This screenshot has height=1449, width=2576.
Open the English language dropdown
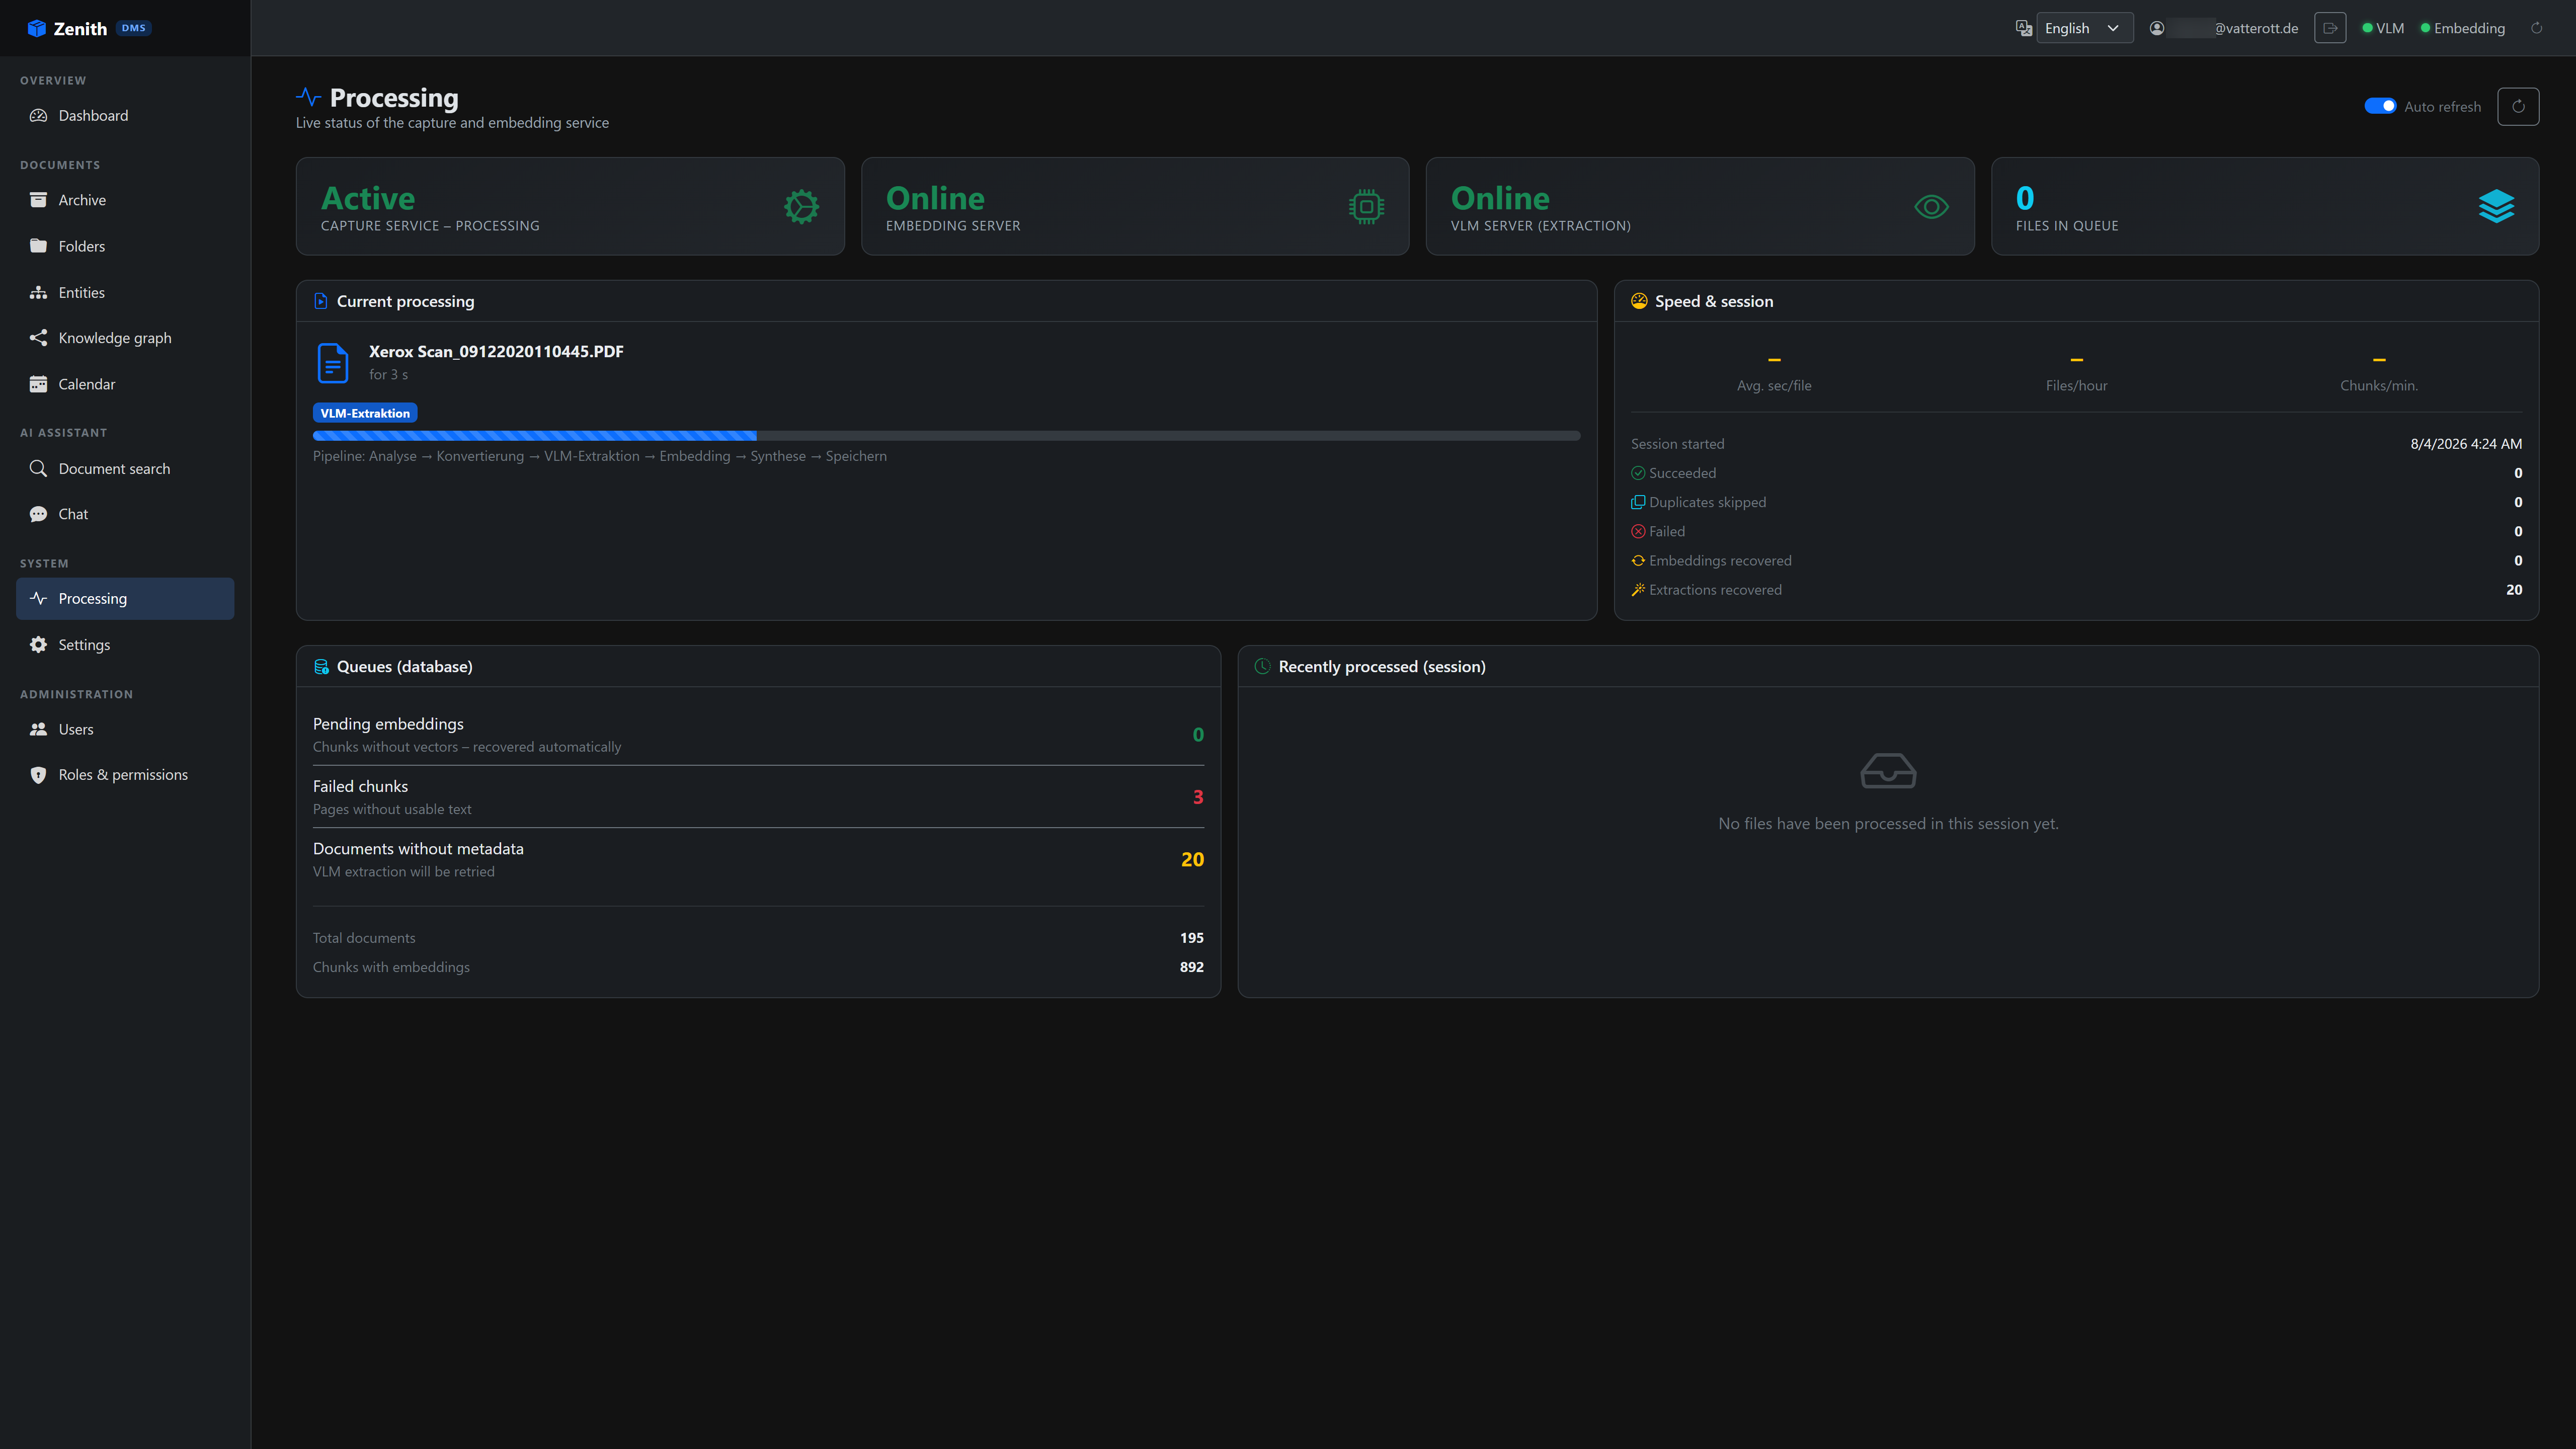[x=2084, y=28]
